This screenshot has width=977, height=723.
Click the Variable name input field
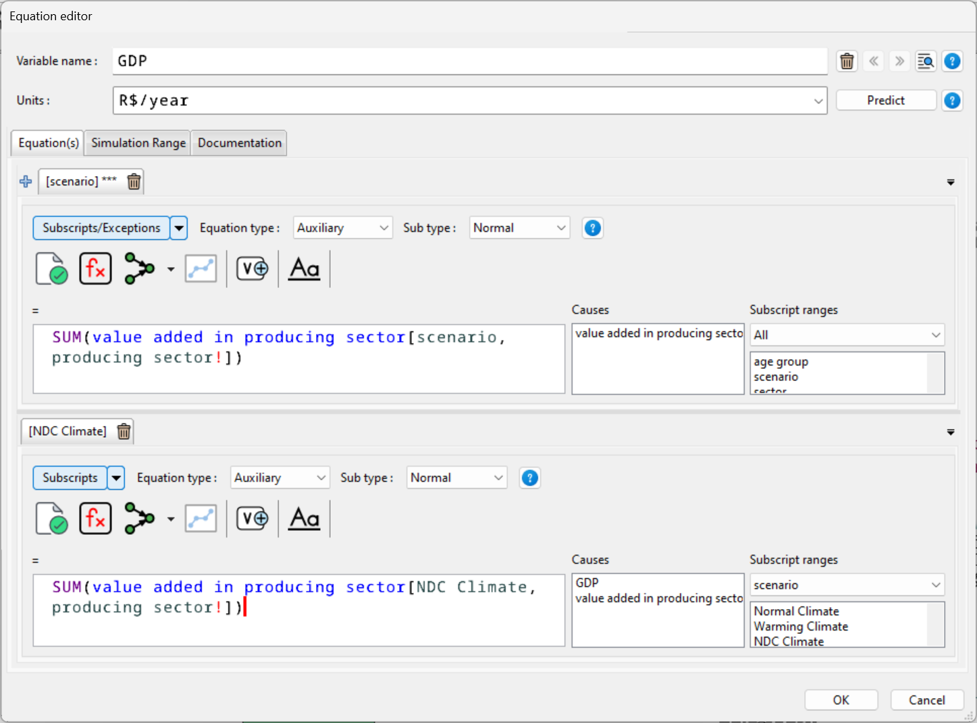click(469, 61)
